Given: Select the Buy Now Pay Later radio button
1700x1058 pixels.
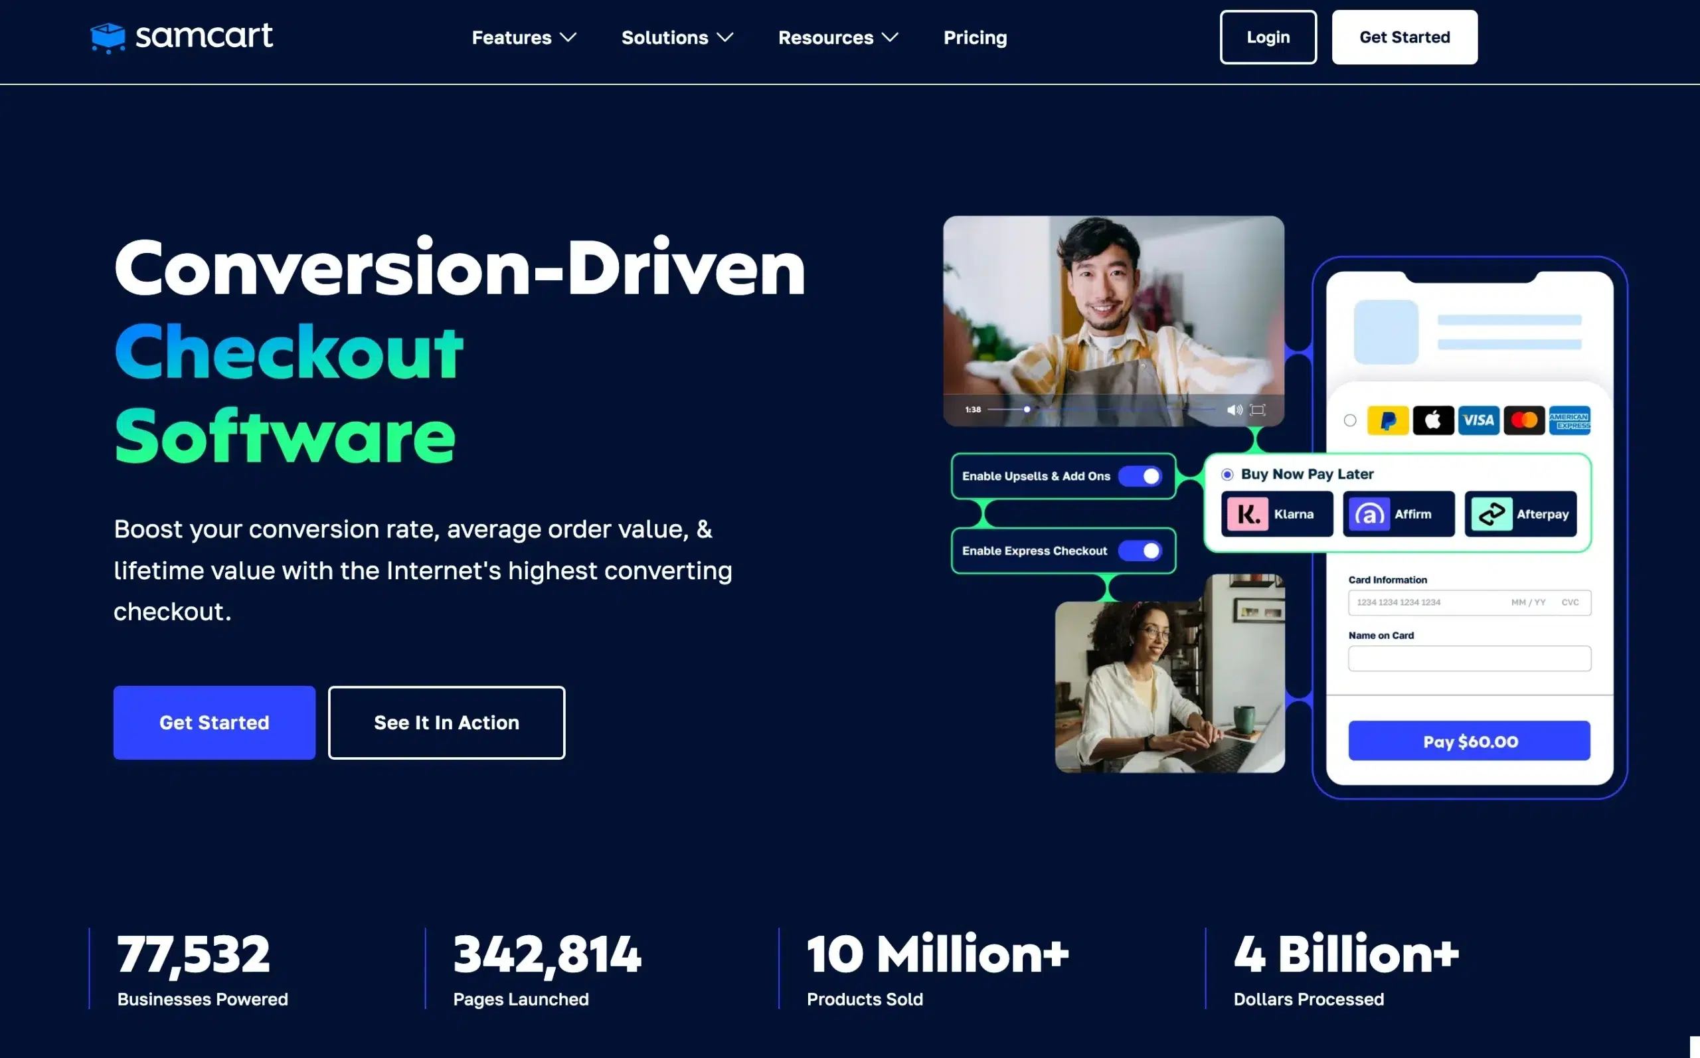Looking at the screenshot, I should (1227, 473).
